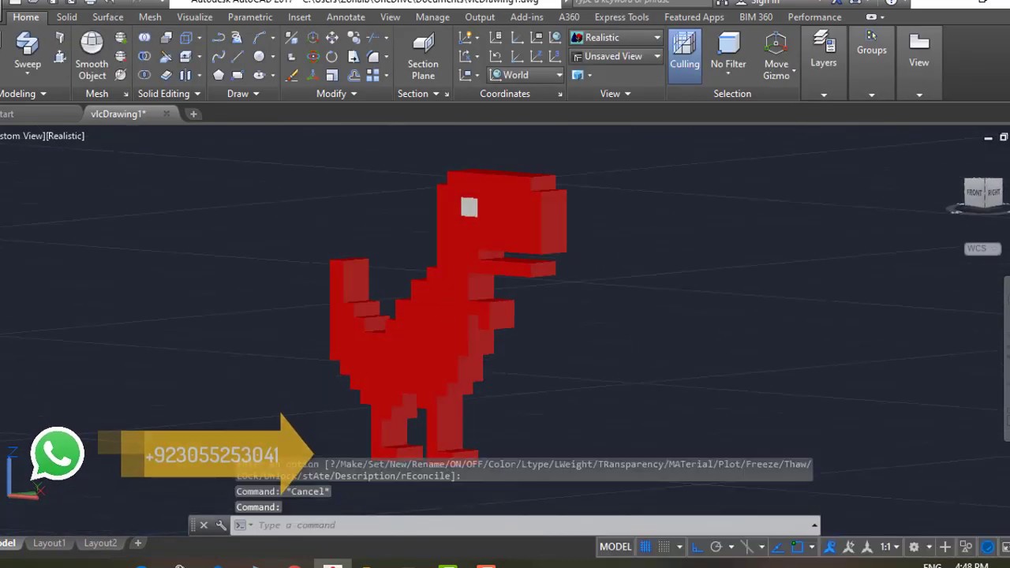Expand command history arrow
Screen dimensions: 1010x568
point(814,525)
